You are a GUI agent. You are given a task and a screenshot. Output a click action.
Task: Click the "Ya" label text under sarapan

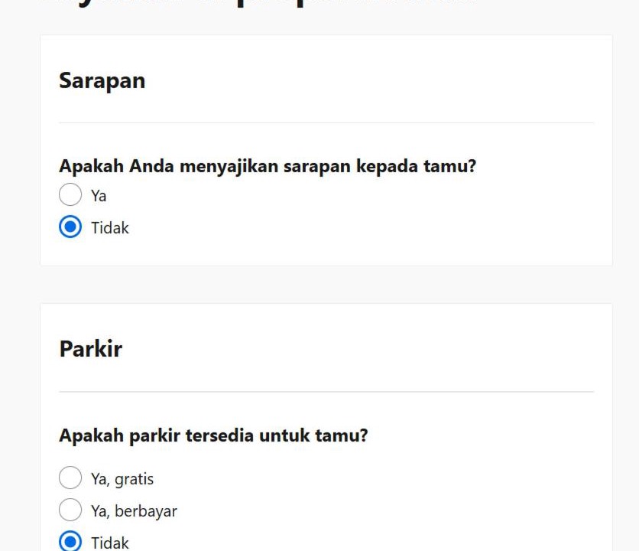(x=99, y=196)
